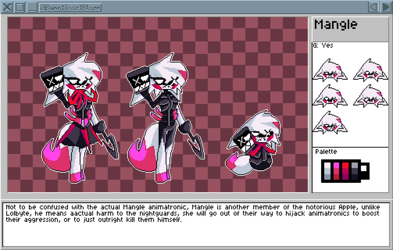Pick the bright magenta palette swatch
Screen dimensions: 393x250
click(336, 165)
